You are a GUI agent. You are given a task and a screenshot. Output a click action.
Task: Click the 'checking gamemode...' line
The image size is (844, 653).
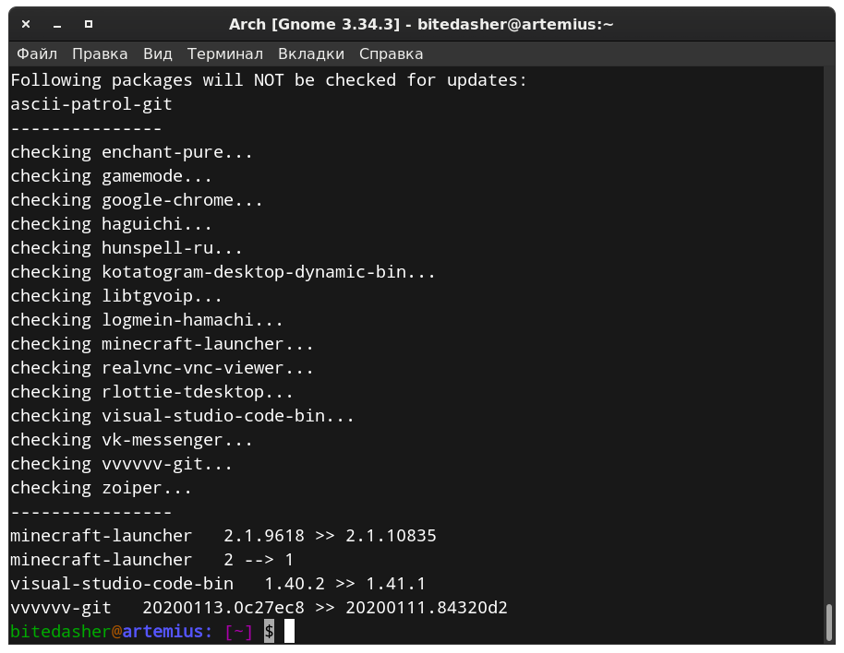112,176
